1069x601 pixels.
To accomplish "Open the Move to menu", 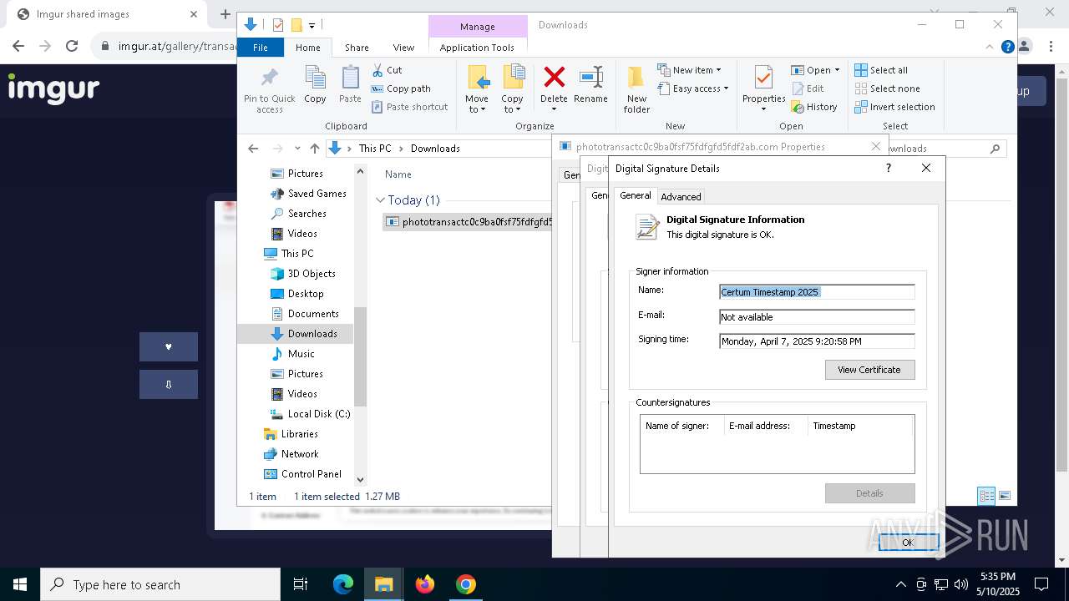I will tap(477, 89).
